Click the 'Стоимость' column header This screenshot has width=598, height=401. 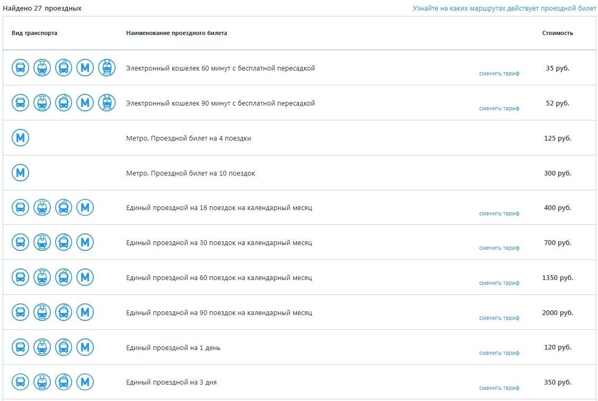558,33
